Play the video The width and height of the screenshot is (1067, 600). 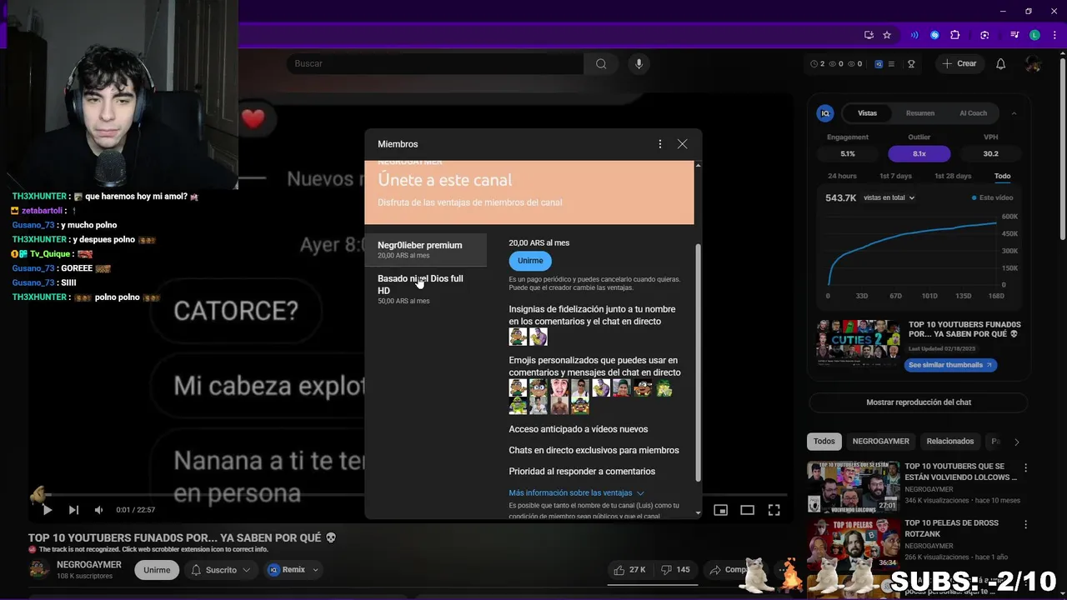[x=48, y=510]
